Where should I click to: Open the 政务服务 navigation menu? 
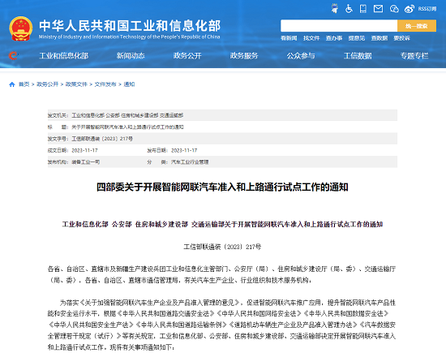pos(244,55)
